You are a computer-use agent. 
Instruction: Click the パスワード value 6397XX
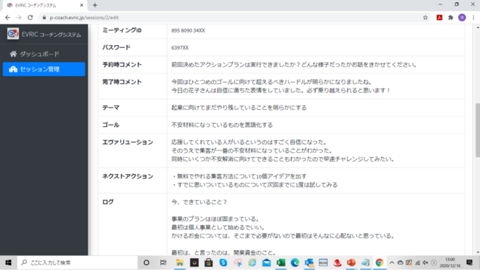coord(180,48)
